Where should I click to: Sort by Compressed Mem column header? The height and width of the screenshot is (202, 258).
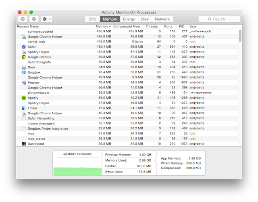pos(127,27)
